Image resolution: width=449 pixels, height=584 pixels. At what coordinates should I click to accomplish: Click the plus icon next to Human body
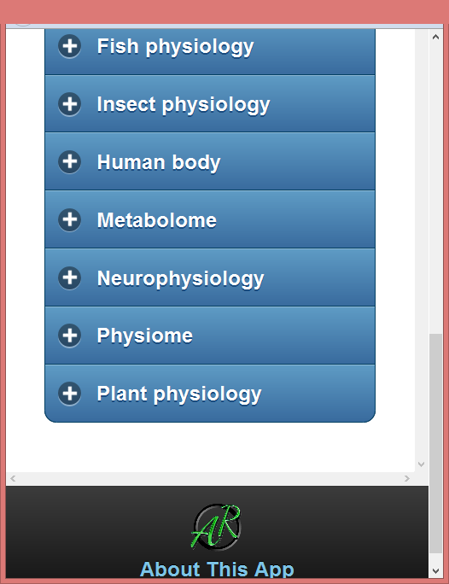coord(69,161)
